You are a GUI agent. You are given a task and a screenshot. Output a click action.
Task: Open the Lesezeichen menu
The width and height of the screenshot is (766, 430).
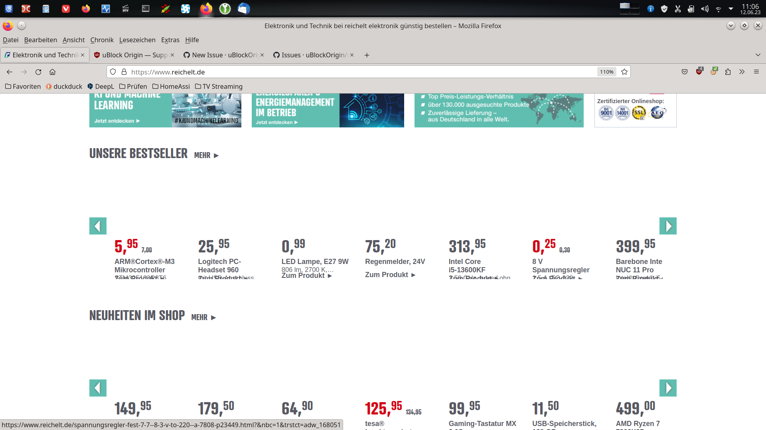coord(137,40)
